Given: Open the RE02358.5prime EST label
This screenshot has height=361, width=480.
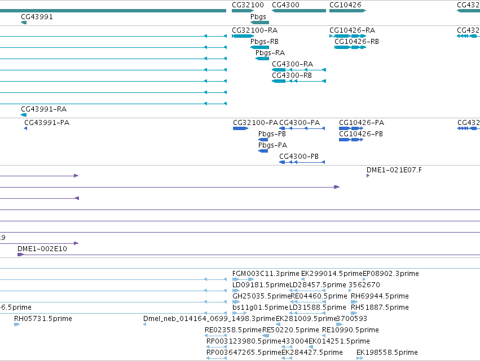Looking at the screenshot, I should (x=234, y=331).
